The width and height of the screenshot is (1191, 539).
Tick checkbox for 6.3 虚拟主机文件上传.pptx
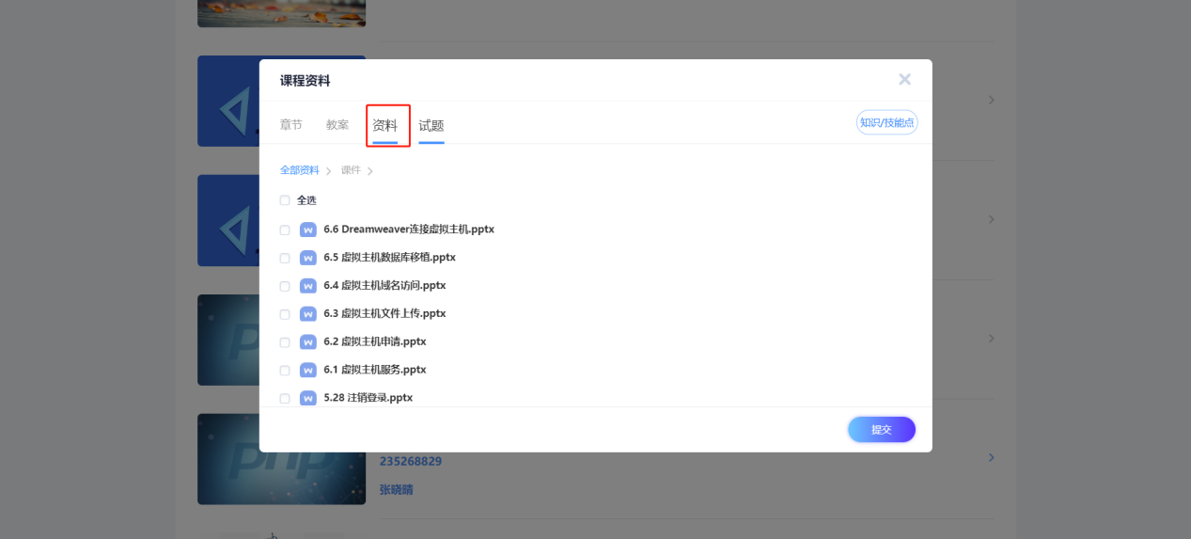[285, 314]
